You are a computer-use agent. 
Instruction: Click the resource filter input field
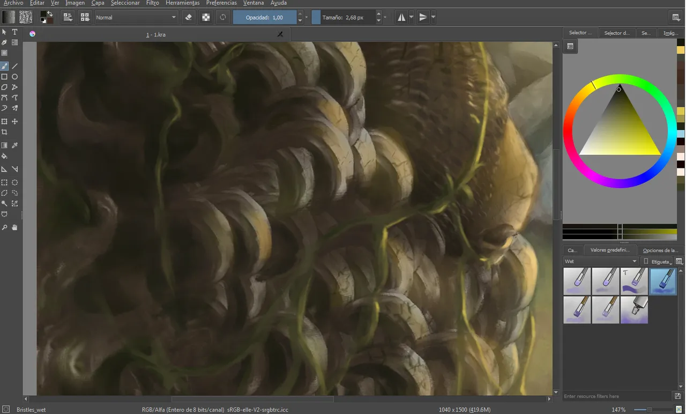point(617,396)
